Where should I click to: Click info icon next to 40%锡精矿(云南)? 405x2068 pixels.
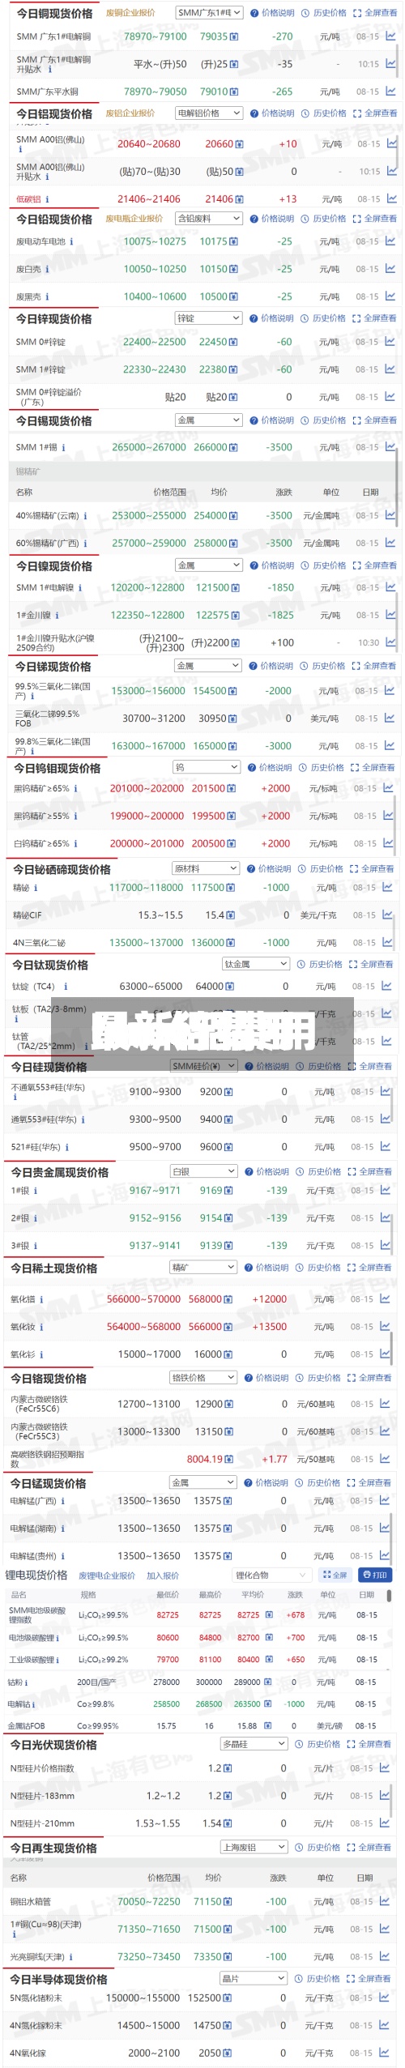85,516
